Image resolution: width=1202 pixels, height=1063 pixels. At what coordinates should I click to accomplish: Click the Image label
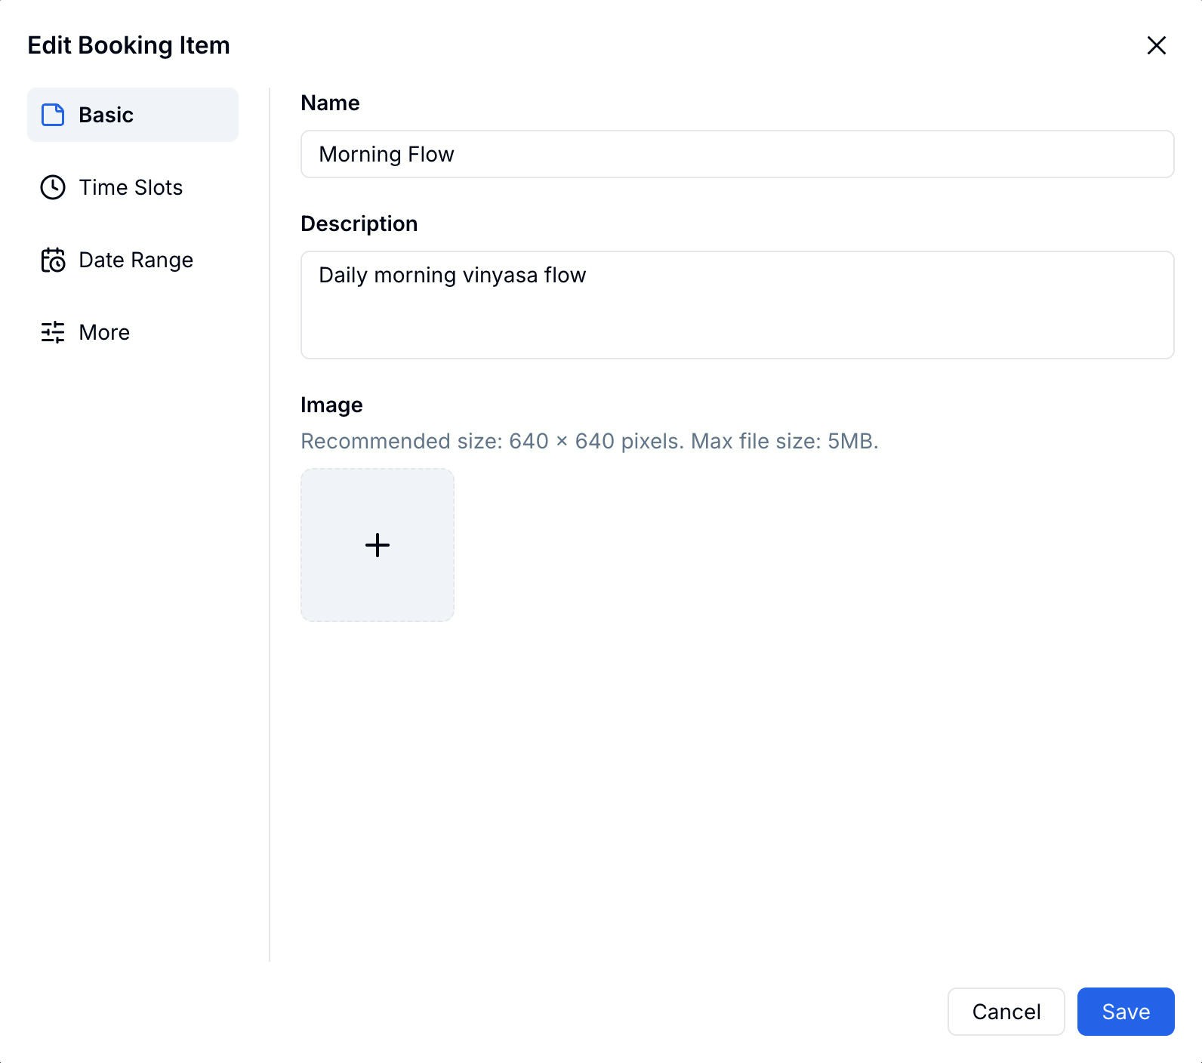point(331,405)
